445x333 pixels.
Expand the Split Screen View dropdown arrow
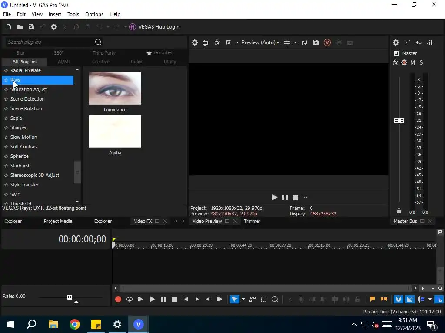click(237, 42)
